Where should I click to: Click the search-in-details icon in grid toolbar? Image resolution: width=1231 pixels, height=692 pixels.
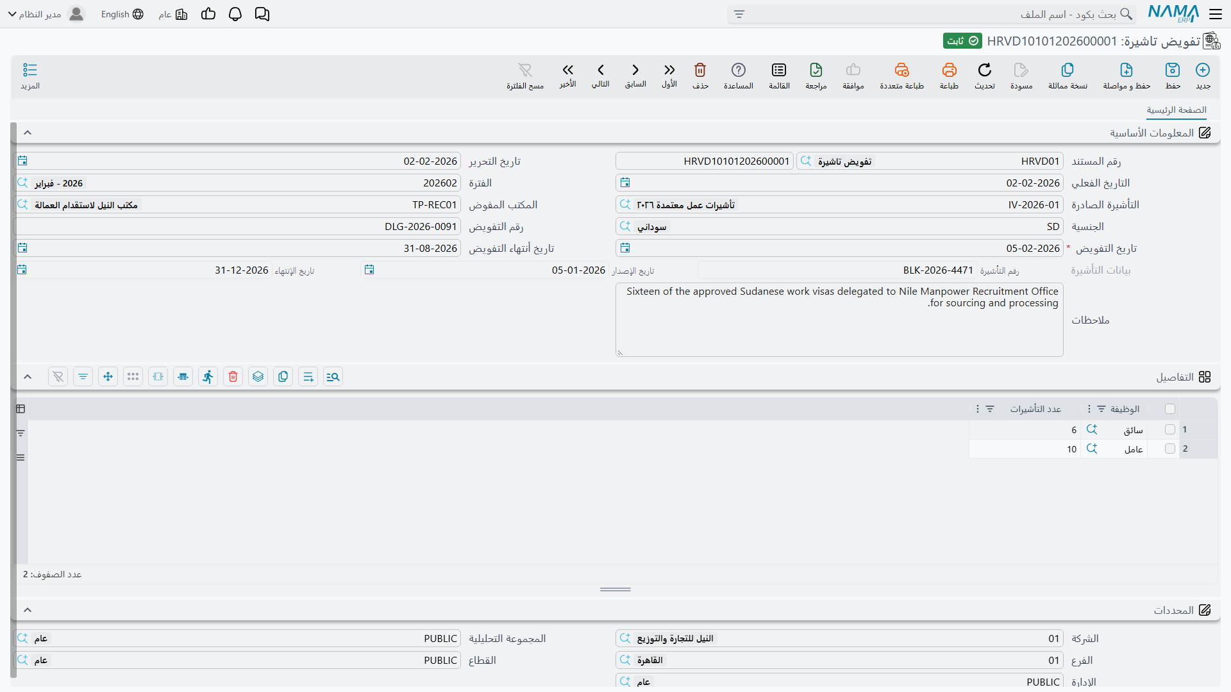[333, 377]
